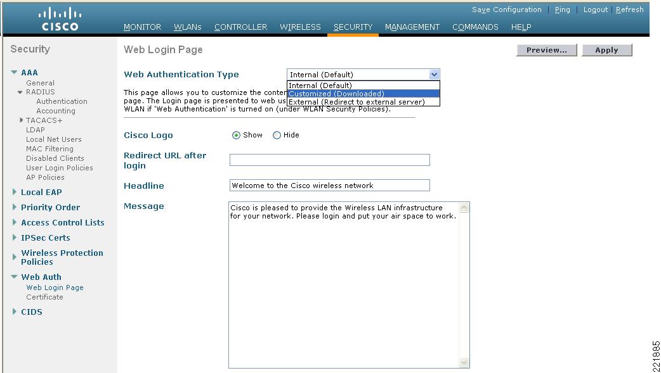Open the MANAGEMENT menu
The width and height of the screenshot is (661, 373).
[x=412, y=27]
